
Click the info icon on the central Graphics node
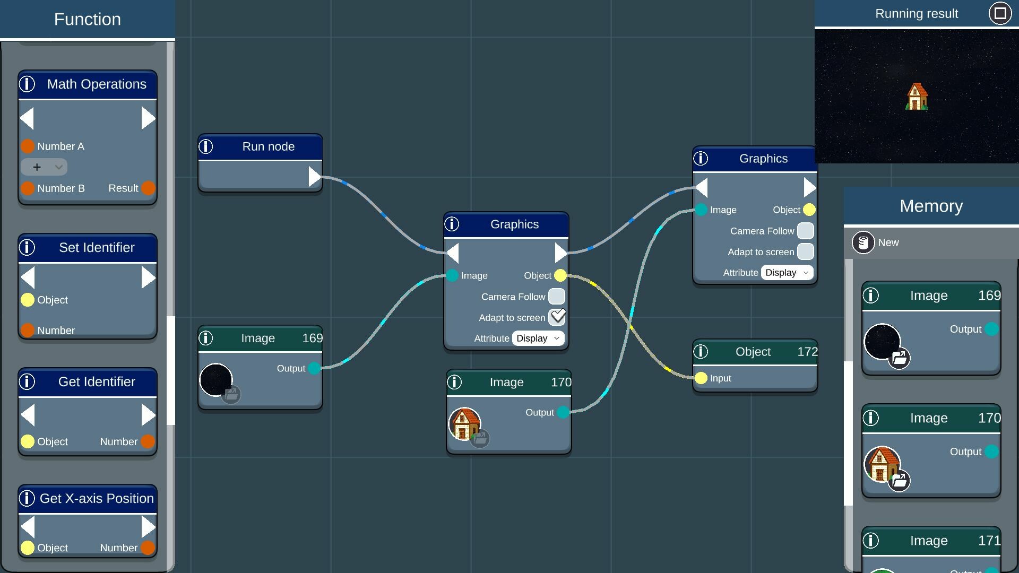[452, 224]
